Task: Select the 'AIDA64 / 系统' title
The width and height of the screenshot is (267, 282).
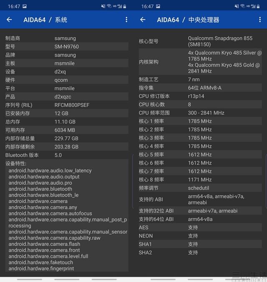Action: pyautogui.click(x=45, y=20)
